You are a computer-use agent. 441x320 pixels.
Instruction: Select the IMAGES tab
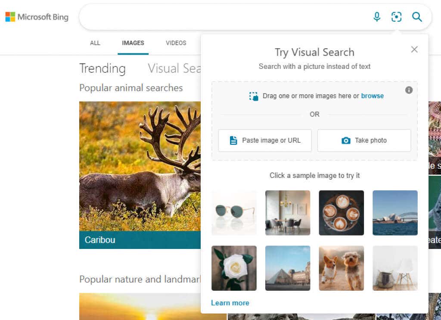coord(133,43)
